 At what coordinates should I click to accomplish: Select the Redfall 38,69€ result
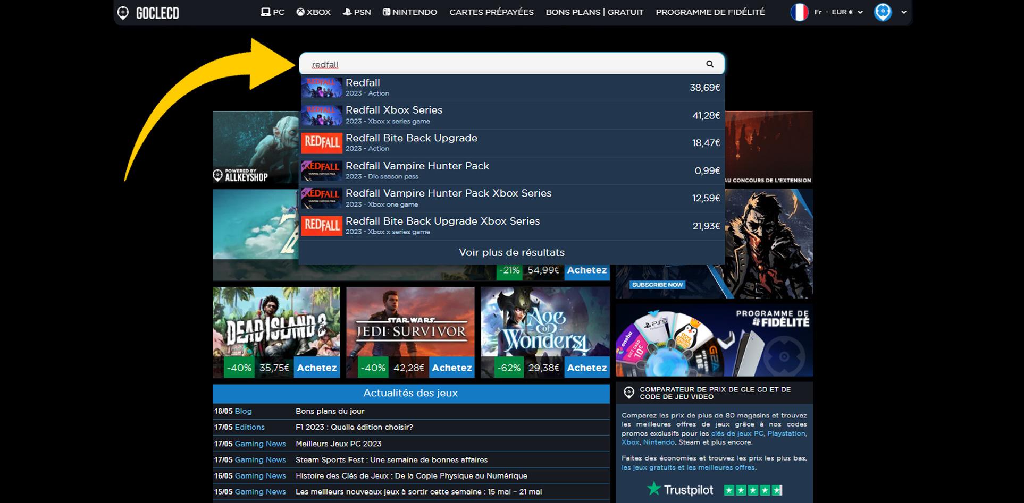512,88
